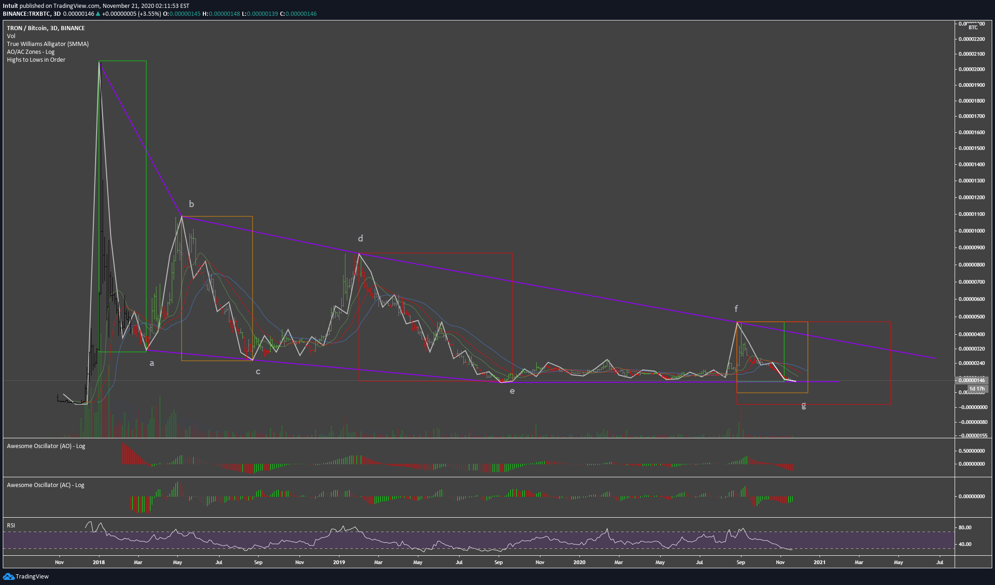Screen dimensions: 995x585
Task: Click the 'TradingView.com' text in the published line
Action: click(76, 6)
